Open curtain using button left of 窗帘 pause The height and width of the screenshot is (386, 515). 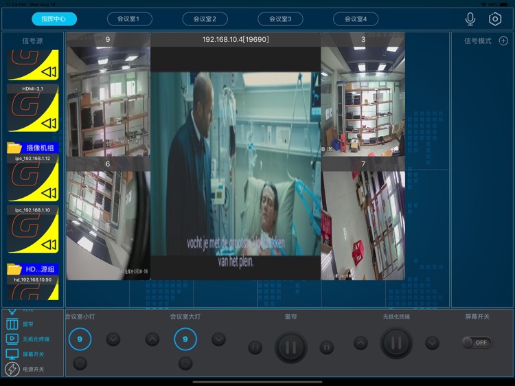(255, 348)
